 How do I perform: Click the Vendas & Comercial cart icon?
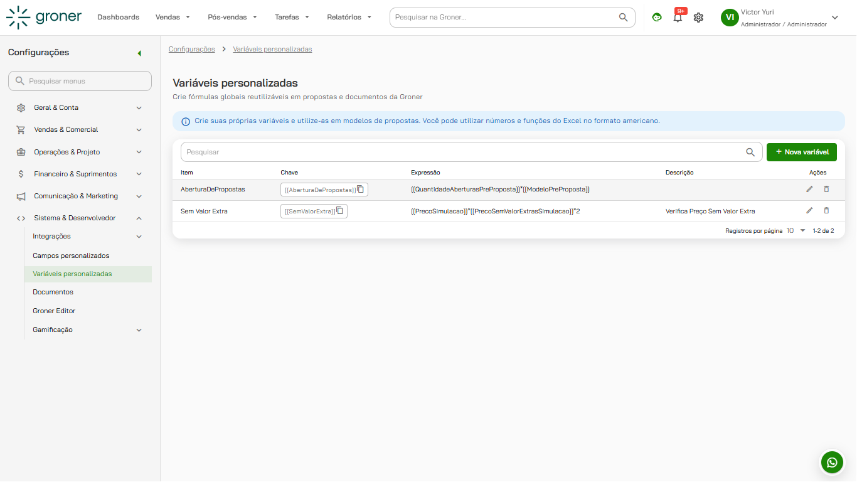pos(21,130)
